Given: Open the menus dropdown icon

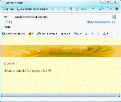Looking at the screenshot, I should tap(109, 9).
